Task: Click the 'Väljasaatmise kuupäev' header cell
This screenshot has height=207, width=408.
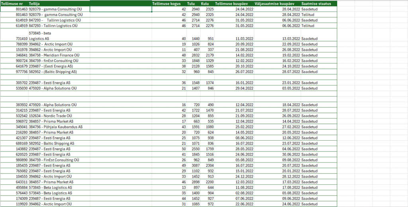Action: (277, 3)
